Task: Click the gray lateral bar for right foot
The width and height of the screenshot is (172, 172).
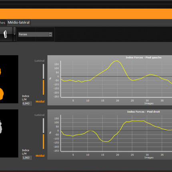Action: [x=44, y=126]
